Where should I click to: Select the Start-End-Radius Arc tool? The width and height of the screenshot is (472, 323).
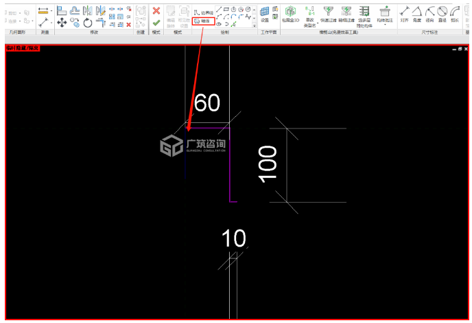coord(219,16)
